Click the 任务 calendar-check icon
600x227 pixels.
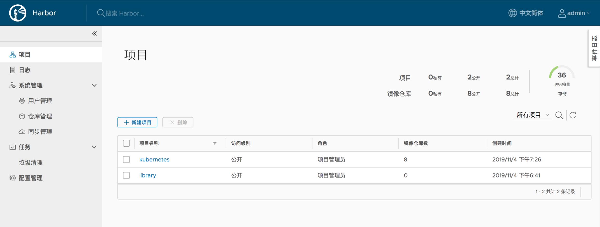click(12, 147)
